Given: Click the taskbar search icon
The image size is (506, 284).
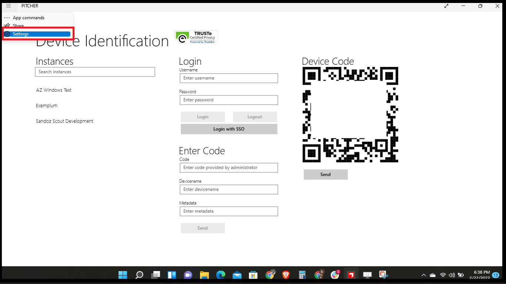Looking at the screenshot, I should pos(139,274).
